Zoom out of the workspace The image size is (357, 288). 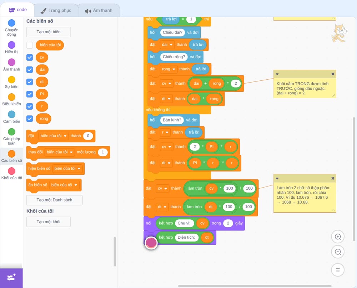pos(338,252)
